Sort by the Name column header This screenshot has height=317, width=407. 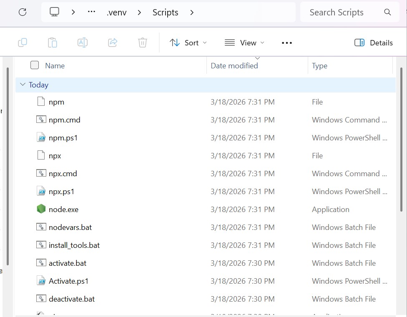pyautogui.click(x=55, y=65)
